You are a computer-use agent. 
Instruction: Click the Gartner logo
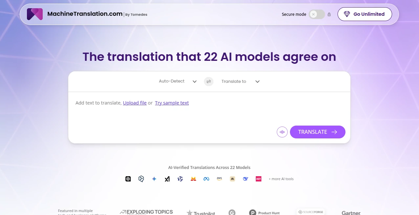coord(351,213)
